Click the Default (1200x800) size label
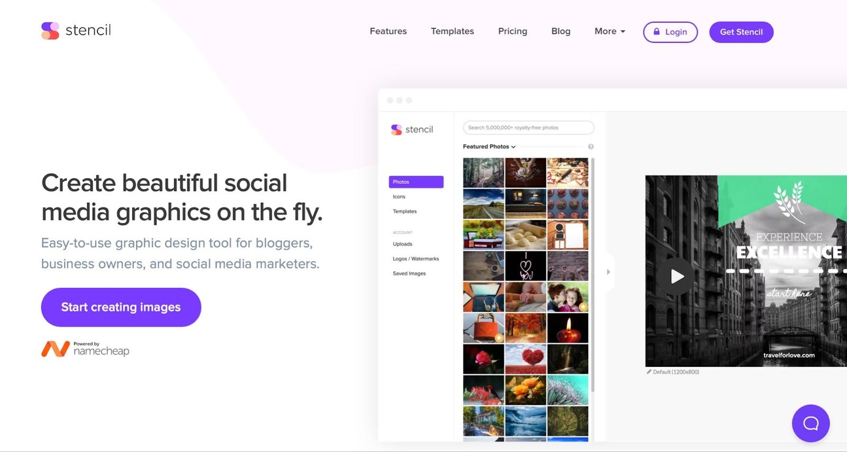Viewport: 847px width, 452px height. [676, 372]
